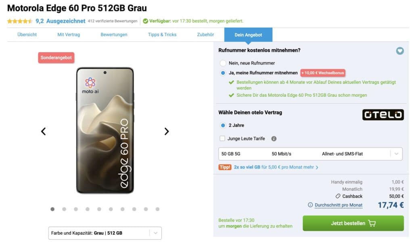Screen dimensions: 413x244
Task: Select the 2 Jahre contract duration
Action: click(x=223, y=125)
